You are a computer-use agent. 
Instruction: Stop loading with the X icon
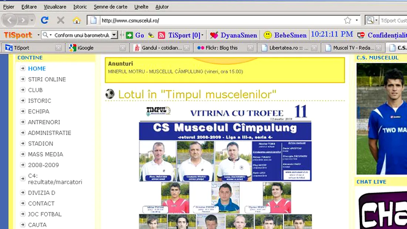[60, 20]
